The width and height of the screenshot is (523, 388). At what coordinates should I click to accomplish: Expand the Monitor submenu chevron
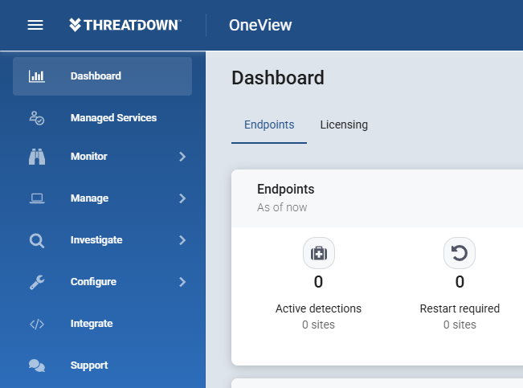coord(182,157)
